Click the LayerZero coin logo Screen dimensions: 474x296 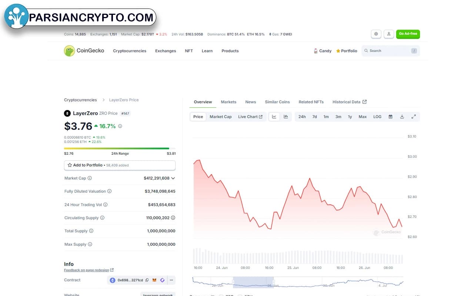[x=67, y=113]
